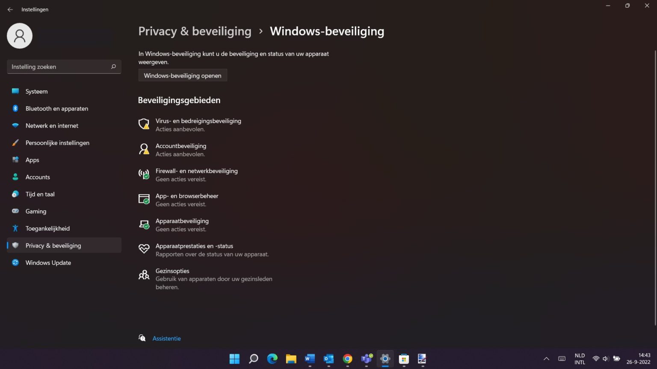Click the user profile avatar
657x369 pixels.
point(19,36)
